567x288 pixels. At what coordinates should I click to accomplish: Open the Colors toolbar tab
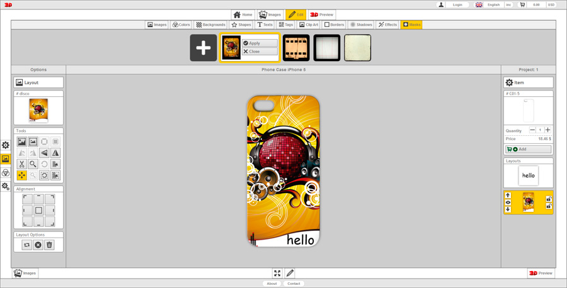click(181, 25)
